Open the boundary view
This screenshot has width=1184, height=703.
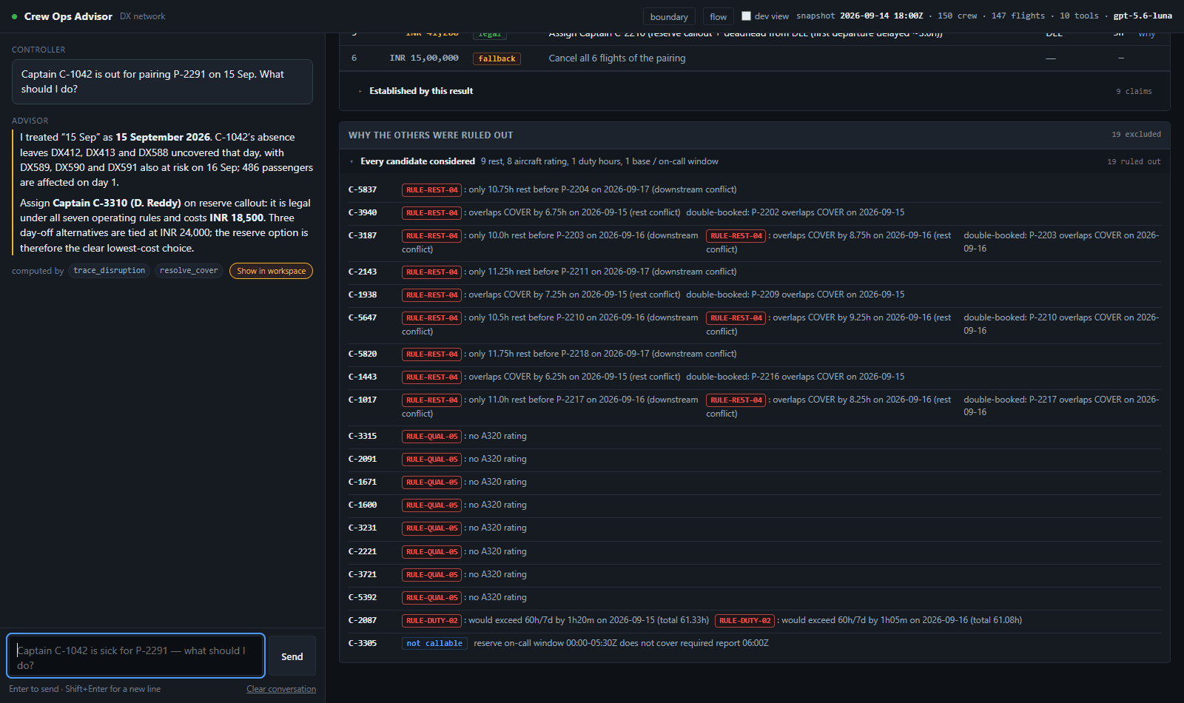(x=669, y=17)
